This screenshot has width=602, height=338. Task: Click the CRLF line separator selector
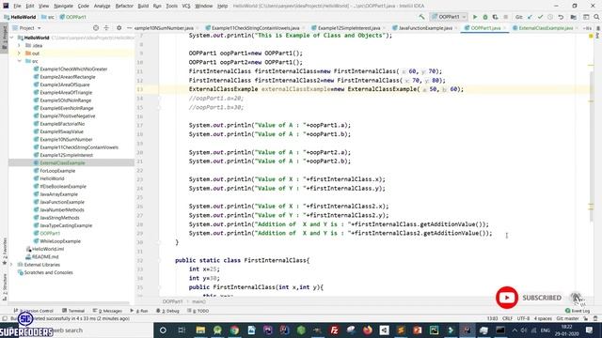(507, 318)
